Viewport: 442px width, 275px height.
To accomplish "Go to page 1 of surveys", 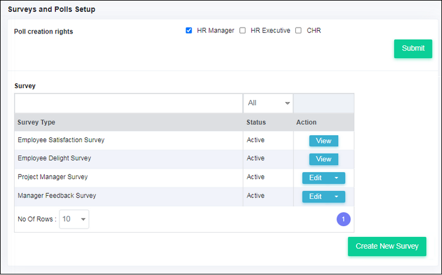I will point(344,219).
